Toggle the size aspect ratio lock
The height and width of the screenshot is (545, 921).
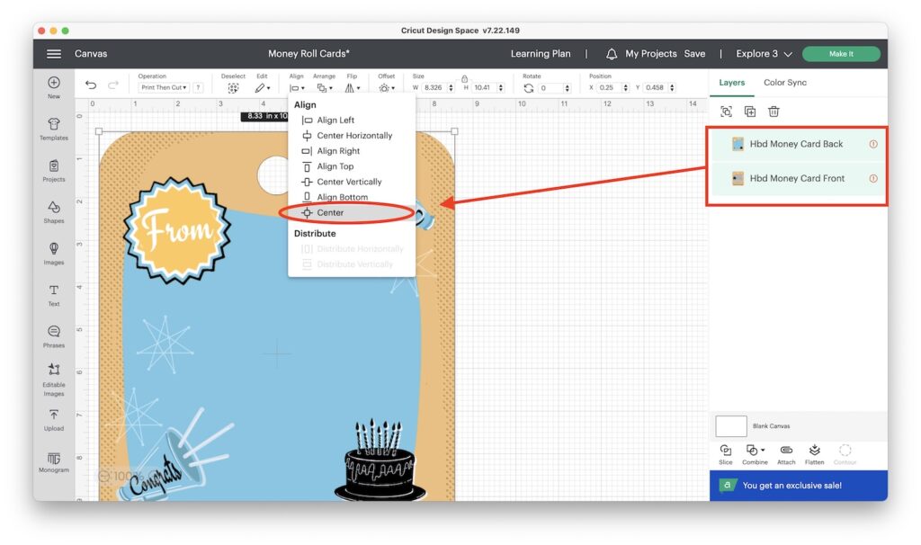[464, 79]
